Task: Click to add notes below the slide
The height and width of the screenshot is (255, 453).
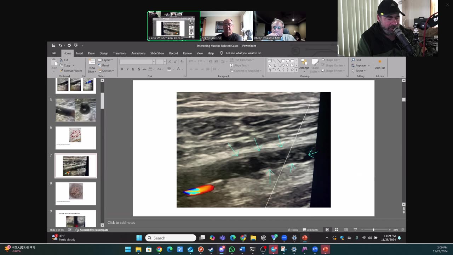Action: [x=121, y=222]
